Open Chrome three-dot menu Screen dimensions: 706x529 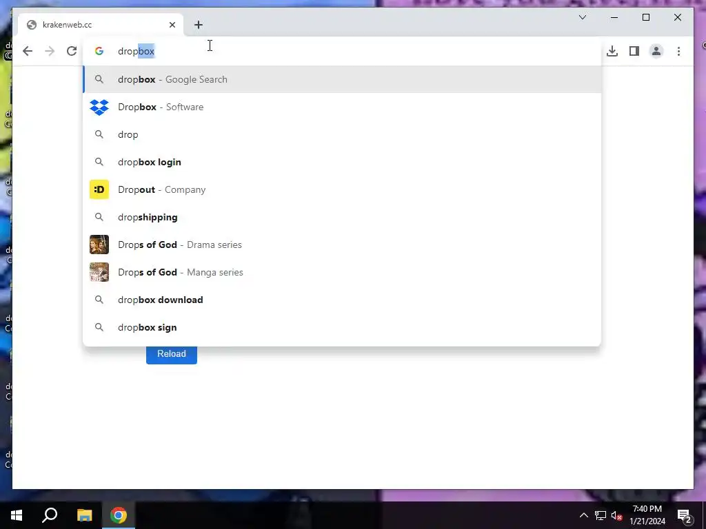678,51
